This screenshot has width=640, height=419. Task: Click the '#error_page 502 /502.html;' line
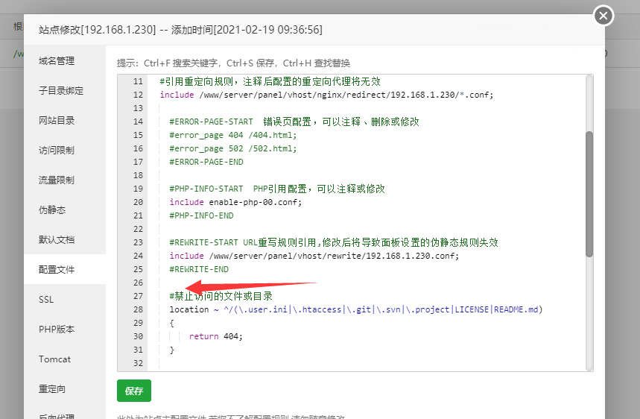(x=233, y=148)
